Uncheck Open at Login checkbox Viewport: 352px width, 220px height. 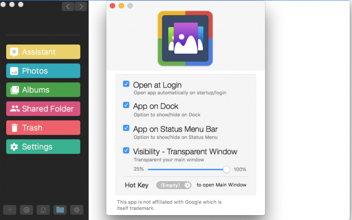click(126, 84)
